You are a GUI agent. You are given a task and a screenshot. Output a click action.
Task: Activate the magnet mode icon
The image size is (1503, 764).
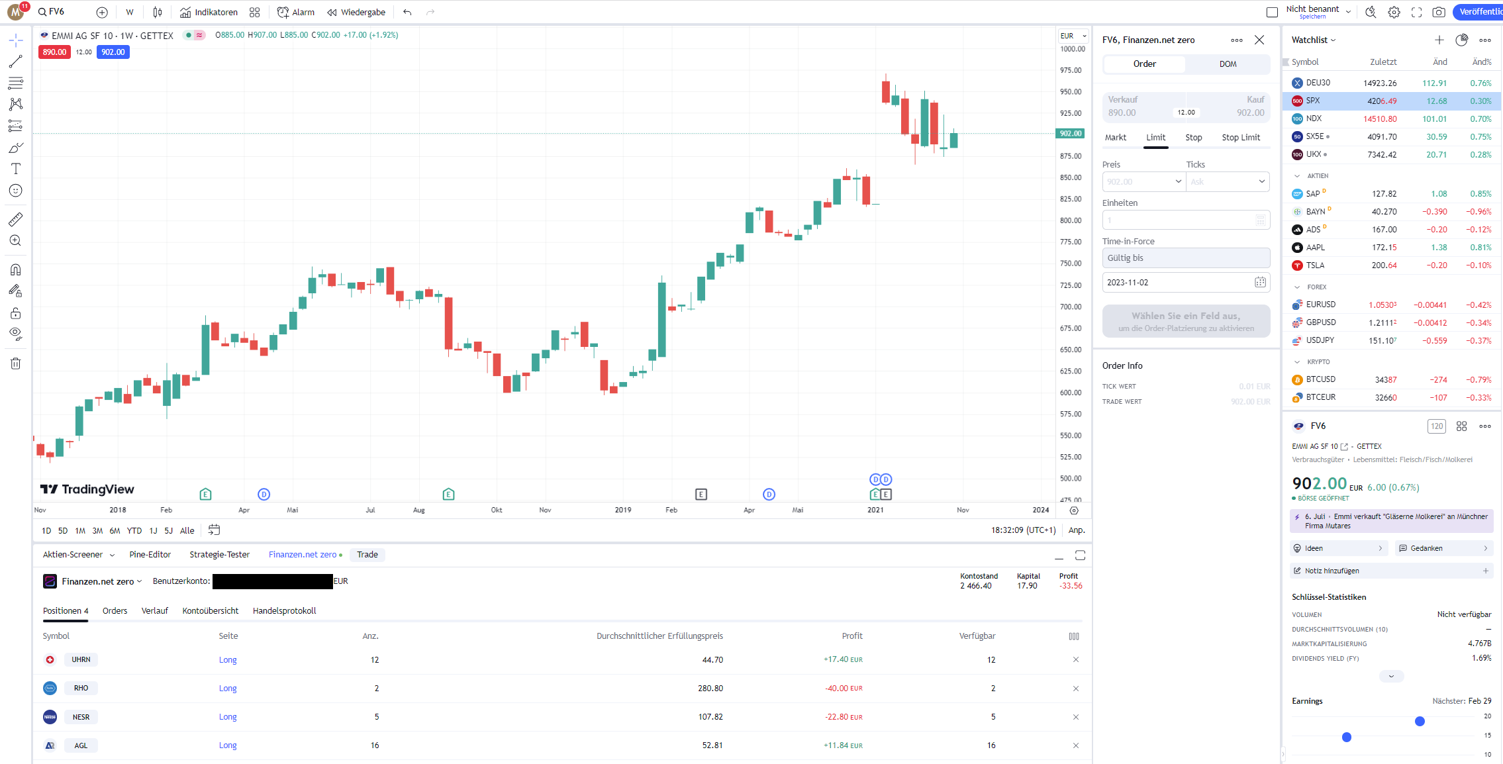point(15,269)
